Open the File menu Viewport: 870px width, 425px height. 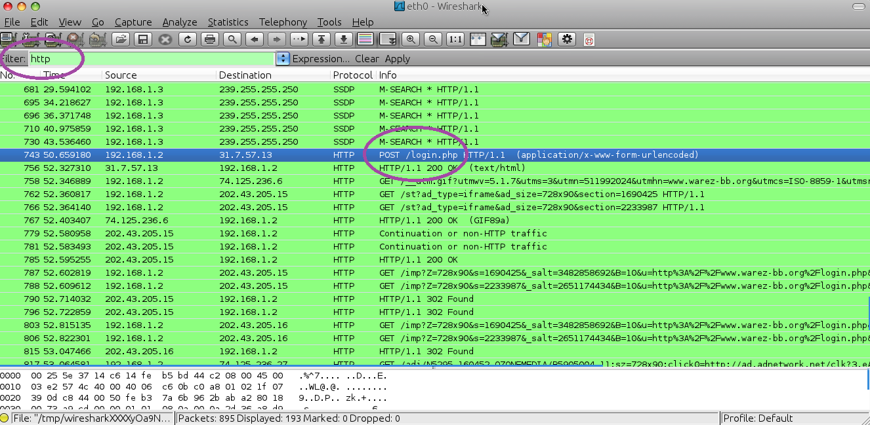coord(12,22)
